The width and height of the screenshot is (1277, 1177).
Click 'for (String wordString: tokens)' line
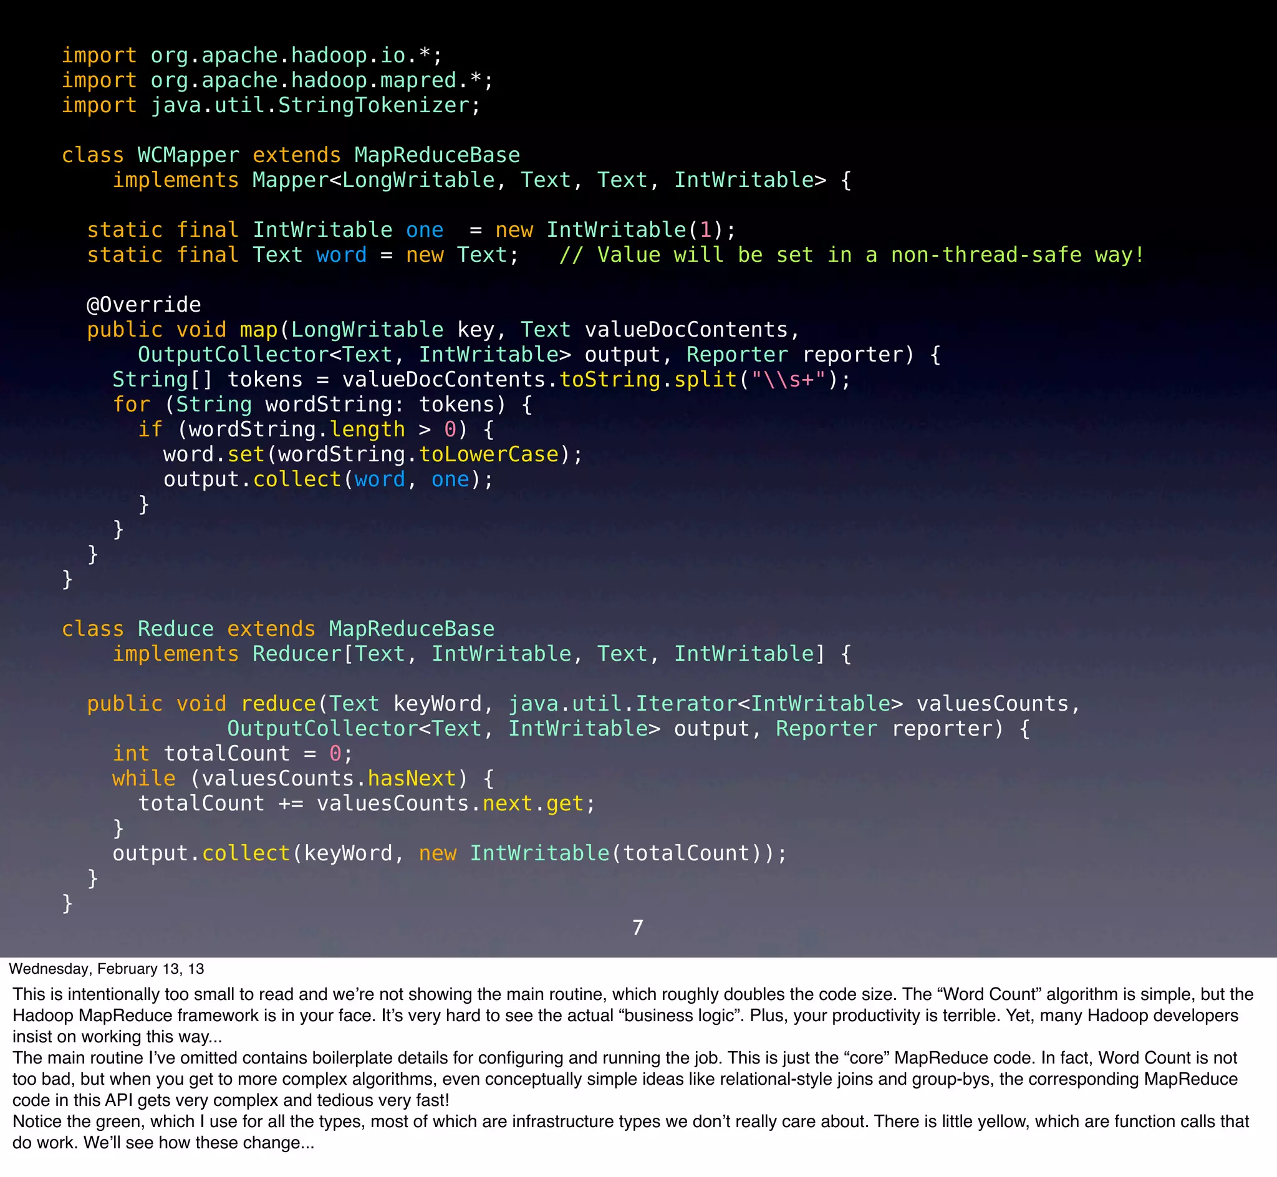click(322, 405)
